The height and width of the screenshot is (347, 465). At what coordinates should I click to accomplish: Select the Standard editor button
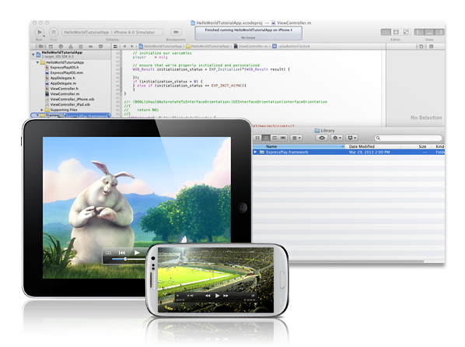[x=386, y=32]
